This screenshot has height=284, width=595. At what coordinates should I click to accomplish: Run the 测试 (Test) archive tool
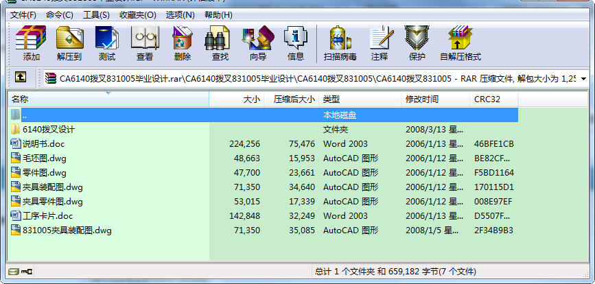[106, 38]
